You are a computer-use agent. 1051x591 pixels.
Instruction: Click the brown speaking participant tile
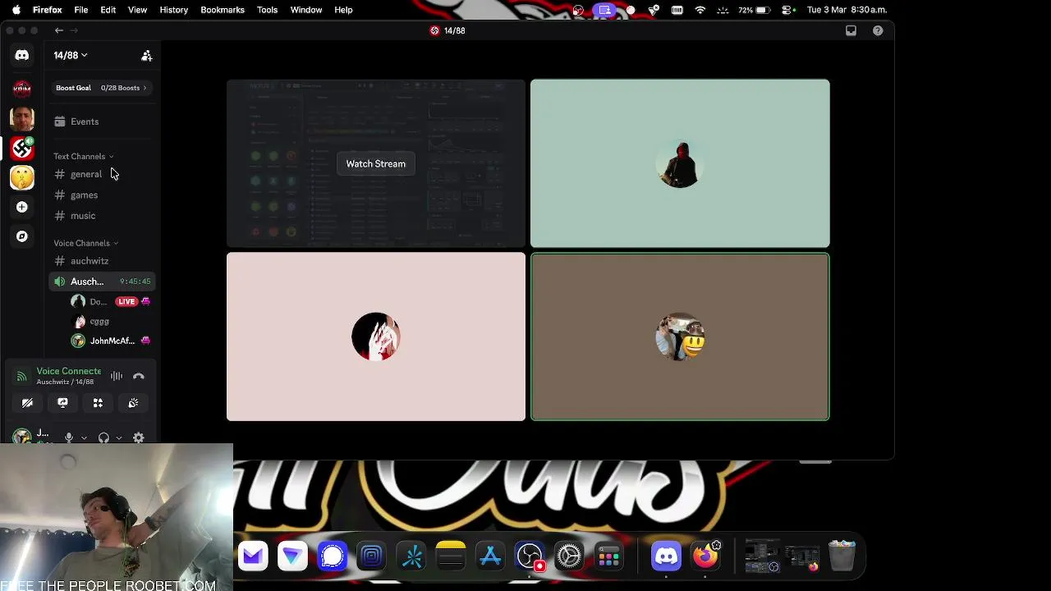pyautogui.click(x=680, y=337)
